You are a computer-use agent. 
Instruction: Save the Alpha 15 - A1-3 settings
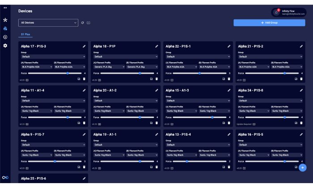coord(224,123)
